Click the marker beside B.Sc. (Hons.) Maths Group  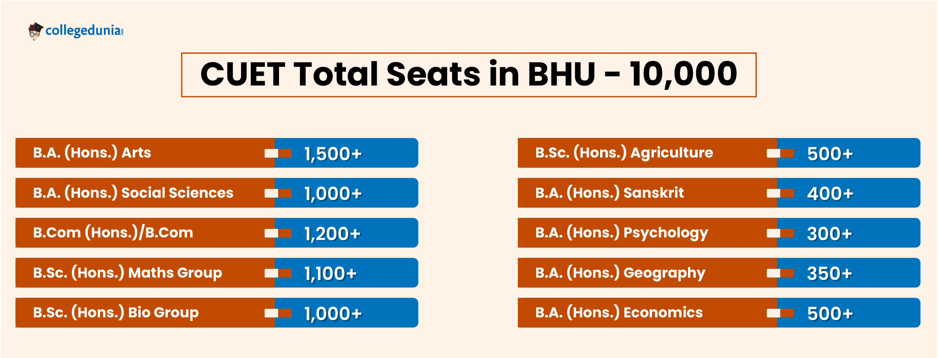(278, 273)
